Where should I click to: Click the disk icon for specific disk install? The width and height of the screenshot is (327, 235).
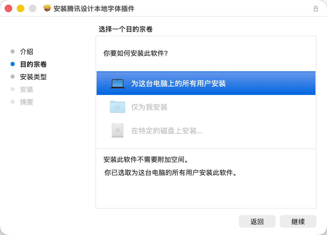[x=117, y=130]
